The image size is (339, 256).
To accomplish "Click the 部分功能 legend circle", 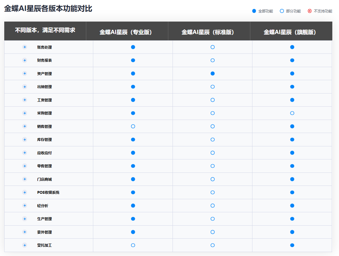I will [x=282, y=11].
